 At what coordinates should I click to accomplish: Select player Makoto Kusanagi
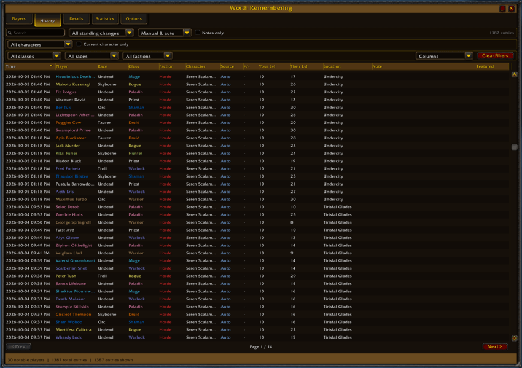tap(73, 85)
